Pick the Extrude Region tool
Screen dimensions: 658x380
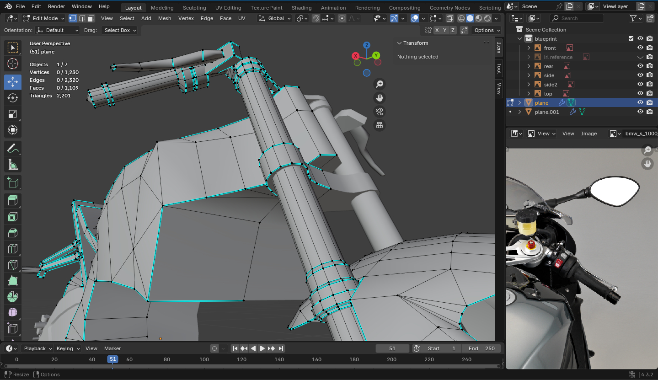(13, 200)
